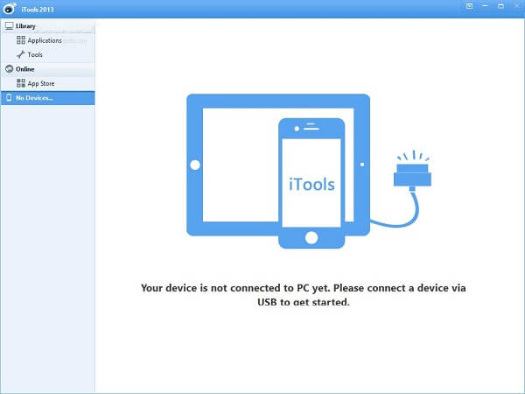Click the wrench icon beside Tools
Screen dimensions: 525x394
pos(21,54)
